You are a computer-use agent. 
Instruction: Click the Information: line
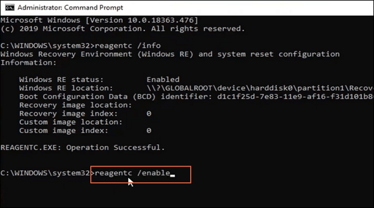point(28,63)
